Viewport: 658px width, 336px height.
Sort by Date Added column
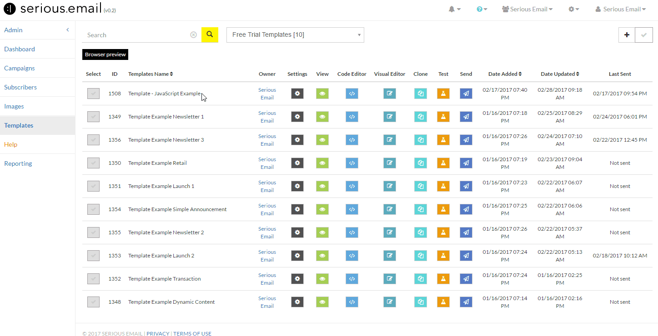pyautogui.click(x=505, y=74)
